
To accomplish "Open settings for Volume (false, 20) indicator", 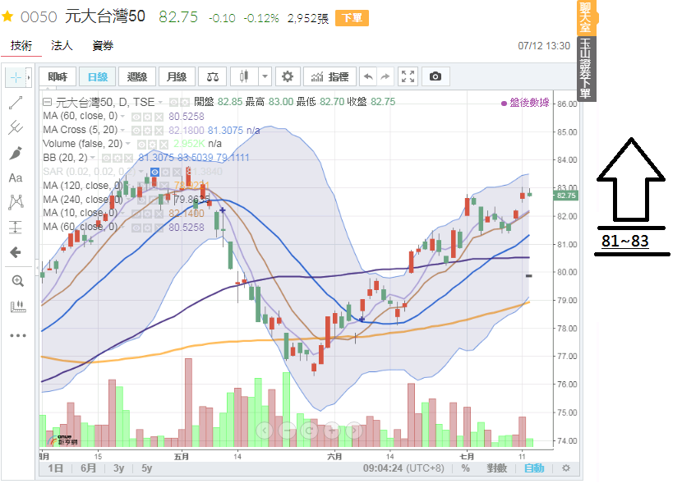I will click(x=152, y=144).
